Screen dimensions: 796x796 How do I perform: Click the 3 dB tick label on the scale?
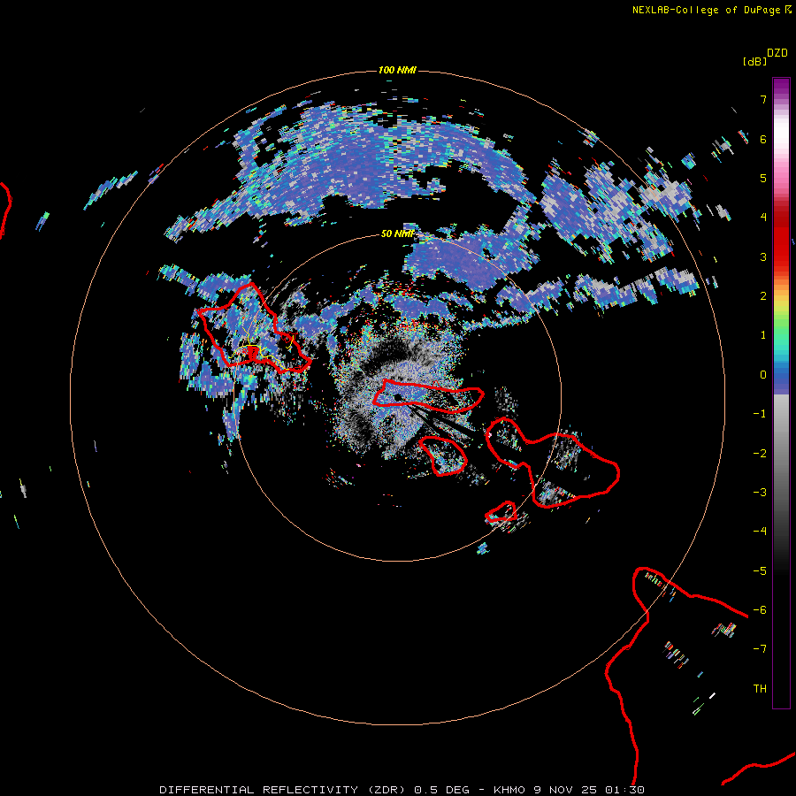pos(763,256)
